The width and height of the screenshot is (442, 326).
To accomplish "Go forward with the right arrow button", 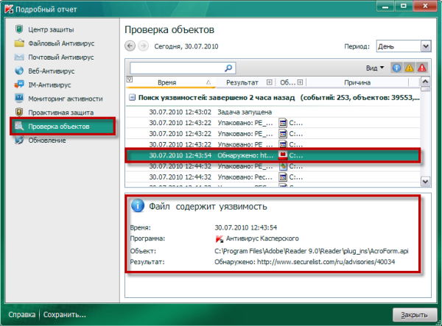I will (x=143, y=46).
